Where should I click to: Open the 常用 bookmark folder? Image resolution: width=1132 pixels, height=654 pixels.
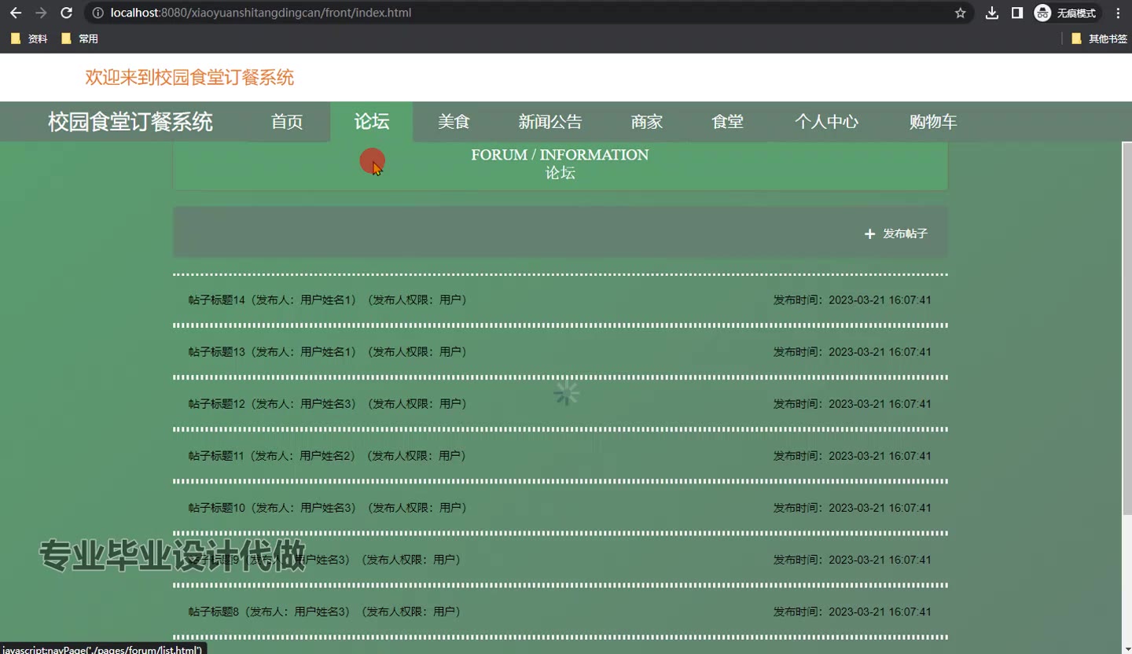[x=80, y=39]
